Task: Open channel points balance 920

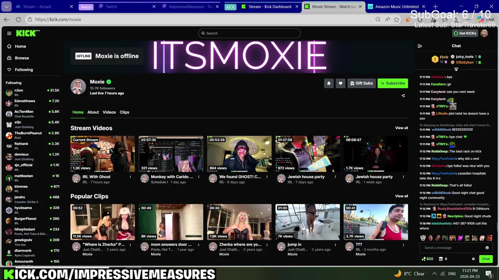Action: [428, 259]
